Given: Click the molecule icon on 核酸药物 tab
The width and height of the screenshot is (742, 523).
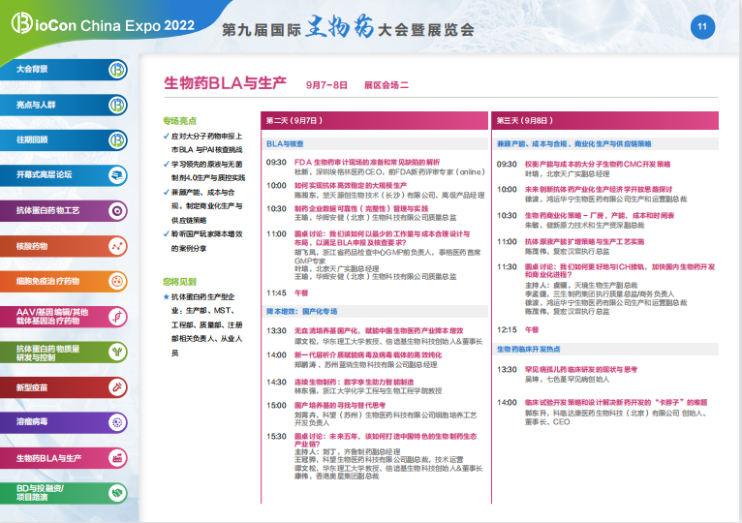Looking at the screenshot, I should (x=117, y=246).
